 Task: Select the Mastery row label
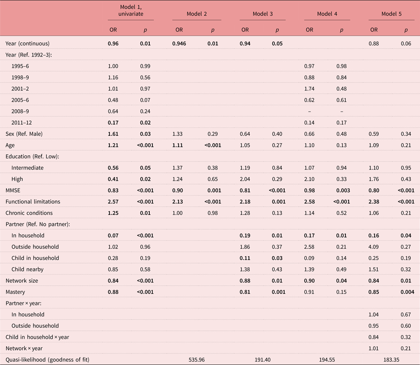(x=15, y=292)
